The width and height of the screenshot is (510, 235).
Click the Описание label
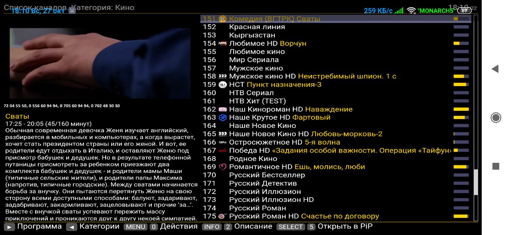[x=253, y=226]
